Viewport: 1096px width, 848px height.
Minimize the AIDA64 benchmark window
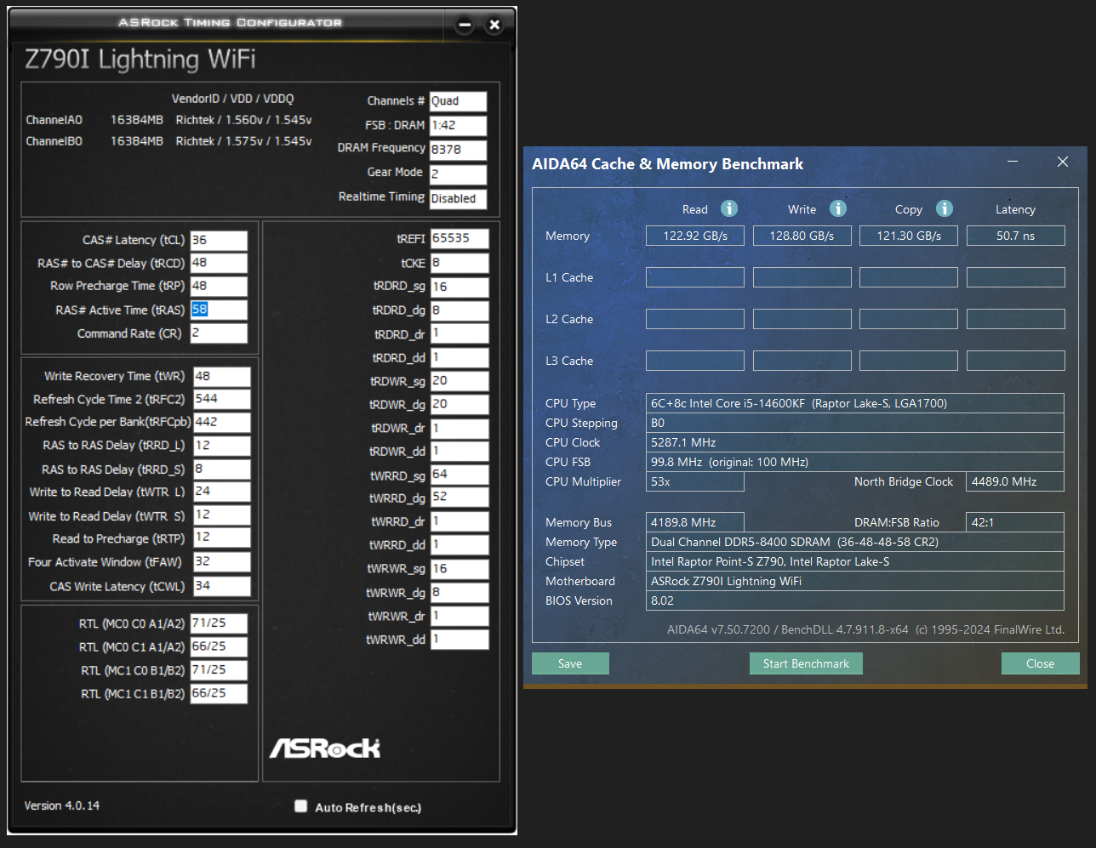coord(1013,162)
